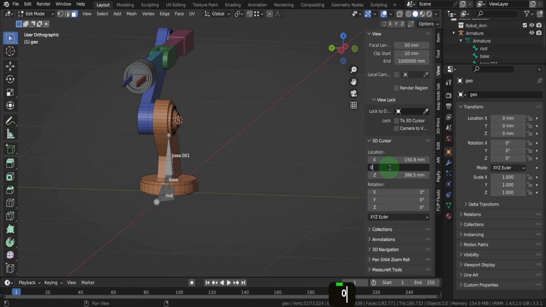The width and height of the screenshot is (546, 307).
Task: Activate the Rotate tool
Action: pos(10,79)
